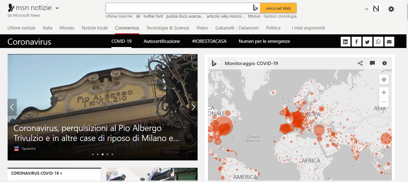Open the email share icon
The width and height of the screenshot is (408, 182).
click(389, 41)
